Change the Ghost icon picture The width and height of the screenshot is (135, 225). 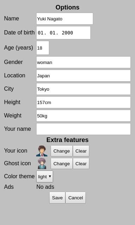click(62, 163)
